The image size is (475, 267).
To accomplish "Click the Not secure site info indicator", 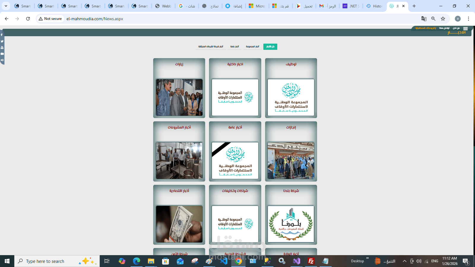I will tap(50, 19).
